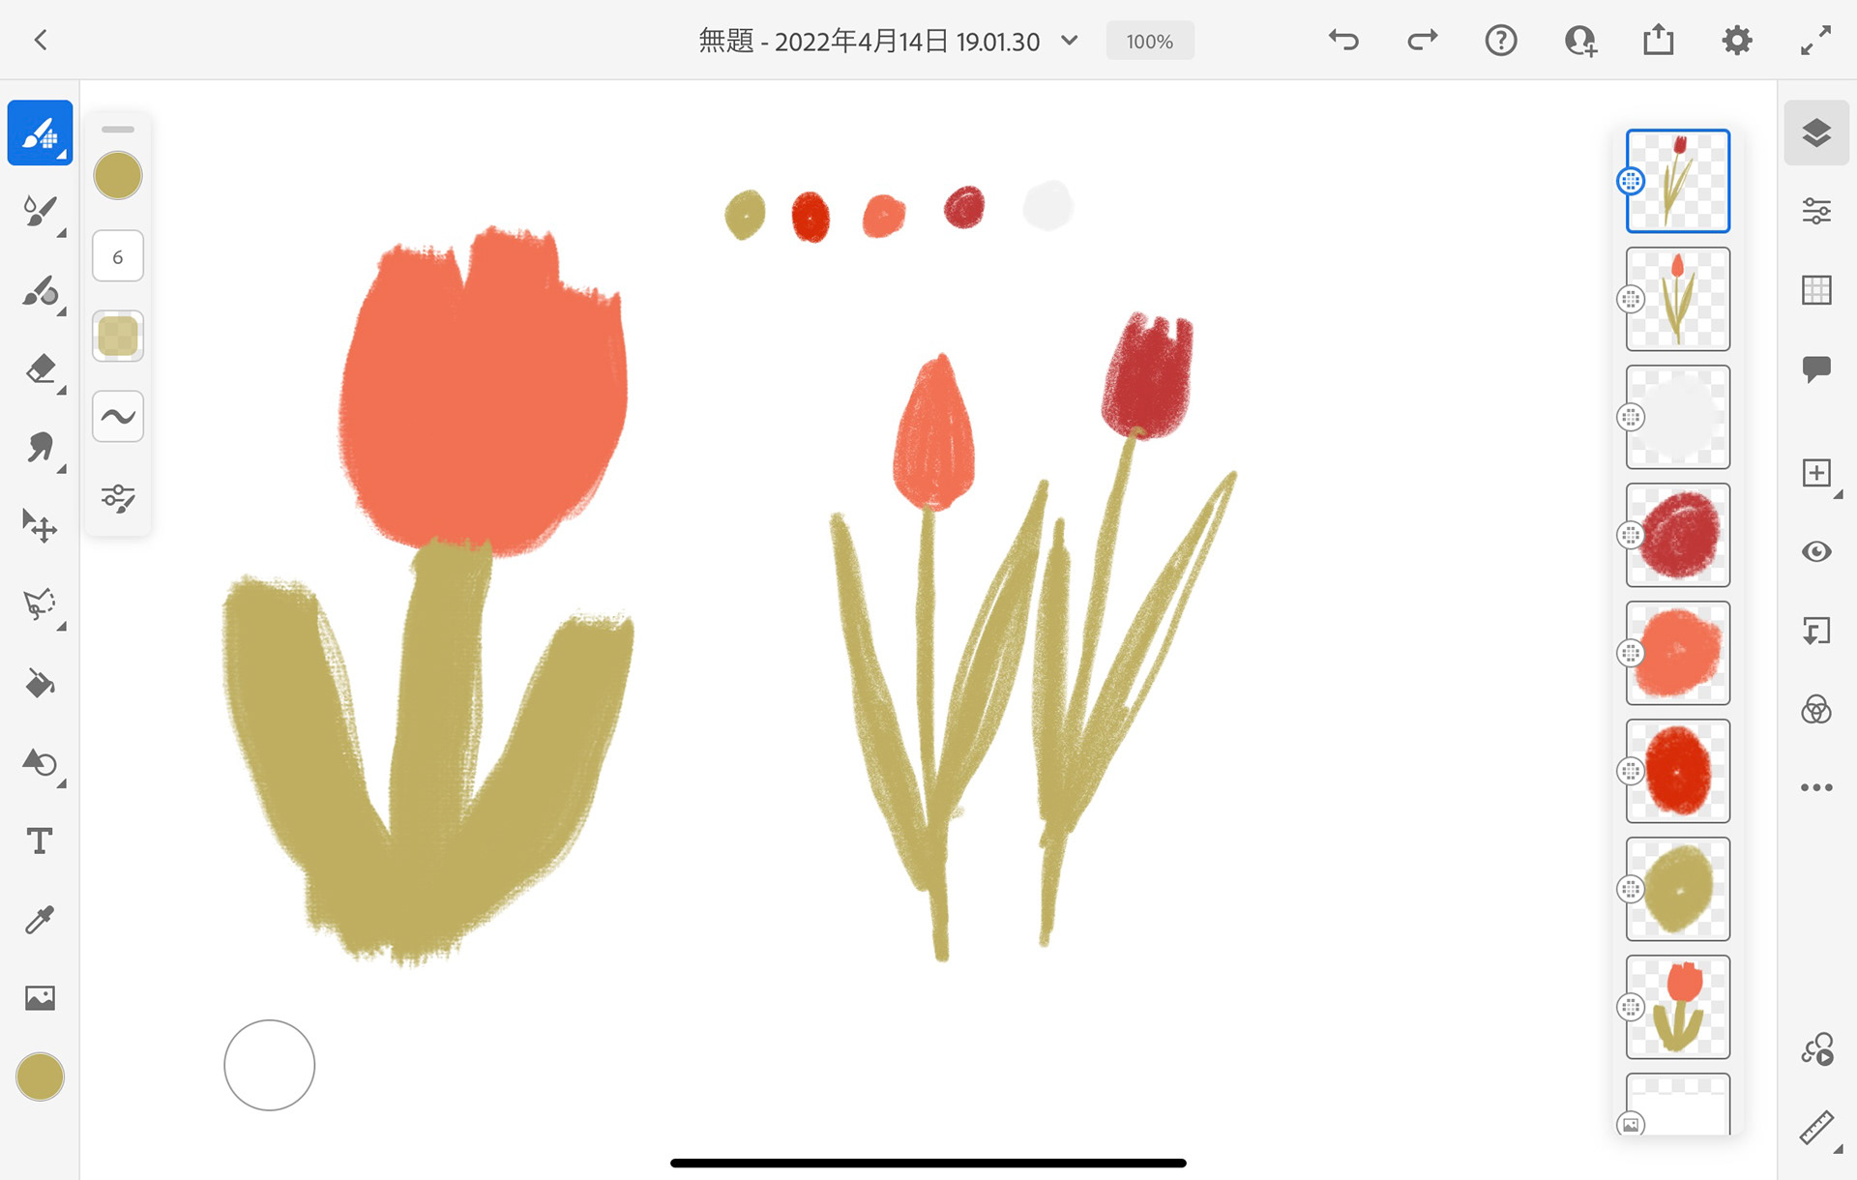Viewport: 1857px width, 1180px height.
Task: Open app settings gear
Action: click(1737, 41)
